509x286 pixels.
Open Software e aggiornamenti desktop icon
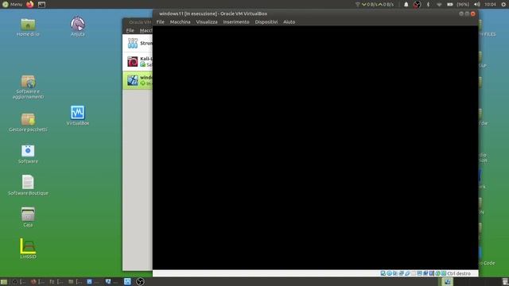pyautogui.click(x=29, y=87)
